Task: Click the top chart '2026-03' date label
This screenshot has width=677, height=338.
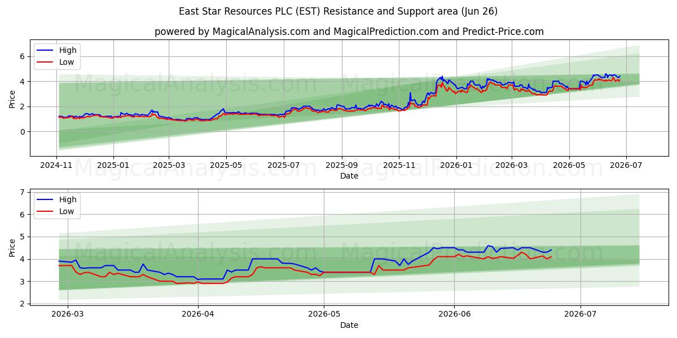Action: tap(511, 165)
